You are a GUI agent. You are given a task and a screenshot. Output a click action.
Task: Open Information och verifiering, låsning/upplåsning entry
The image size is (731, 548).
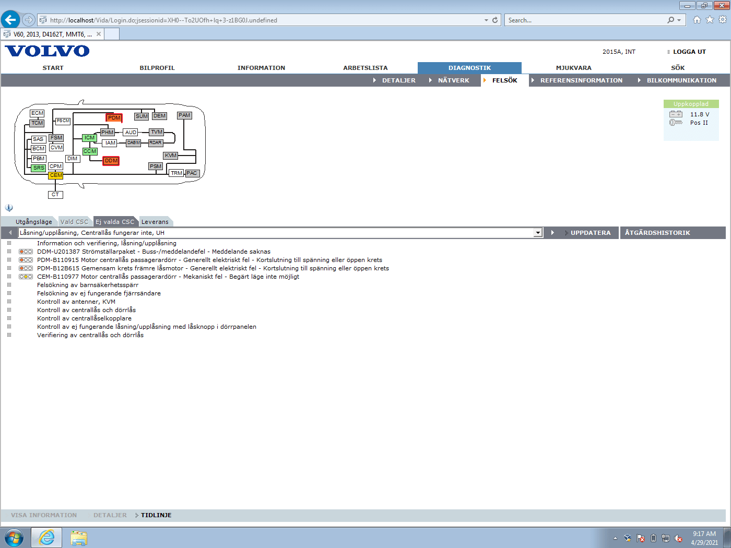pos(107,243)
